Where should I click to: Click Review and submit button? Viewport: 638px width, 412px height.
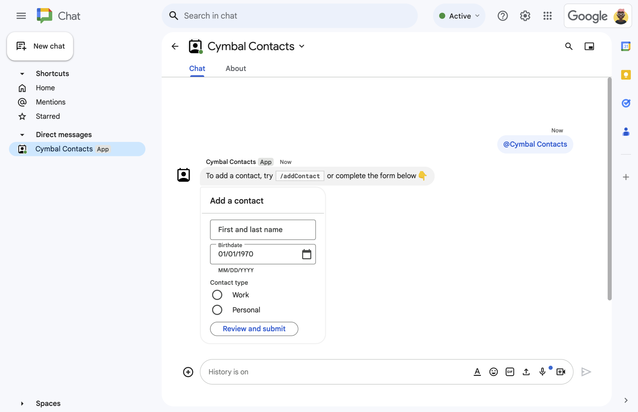[x=254, y=328]
